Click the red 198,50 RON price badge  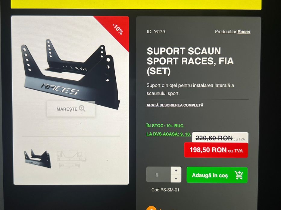click(x=216, y=150)
